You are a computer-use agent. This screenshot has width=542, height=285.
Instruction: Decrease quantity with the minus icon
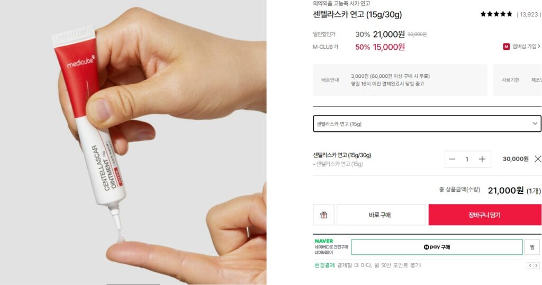(452, 159)
